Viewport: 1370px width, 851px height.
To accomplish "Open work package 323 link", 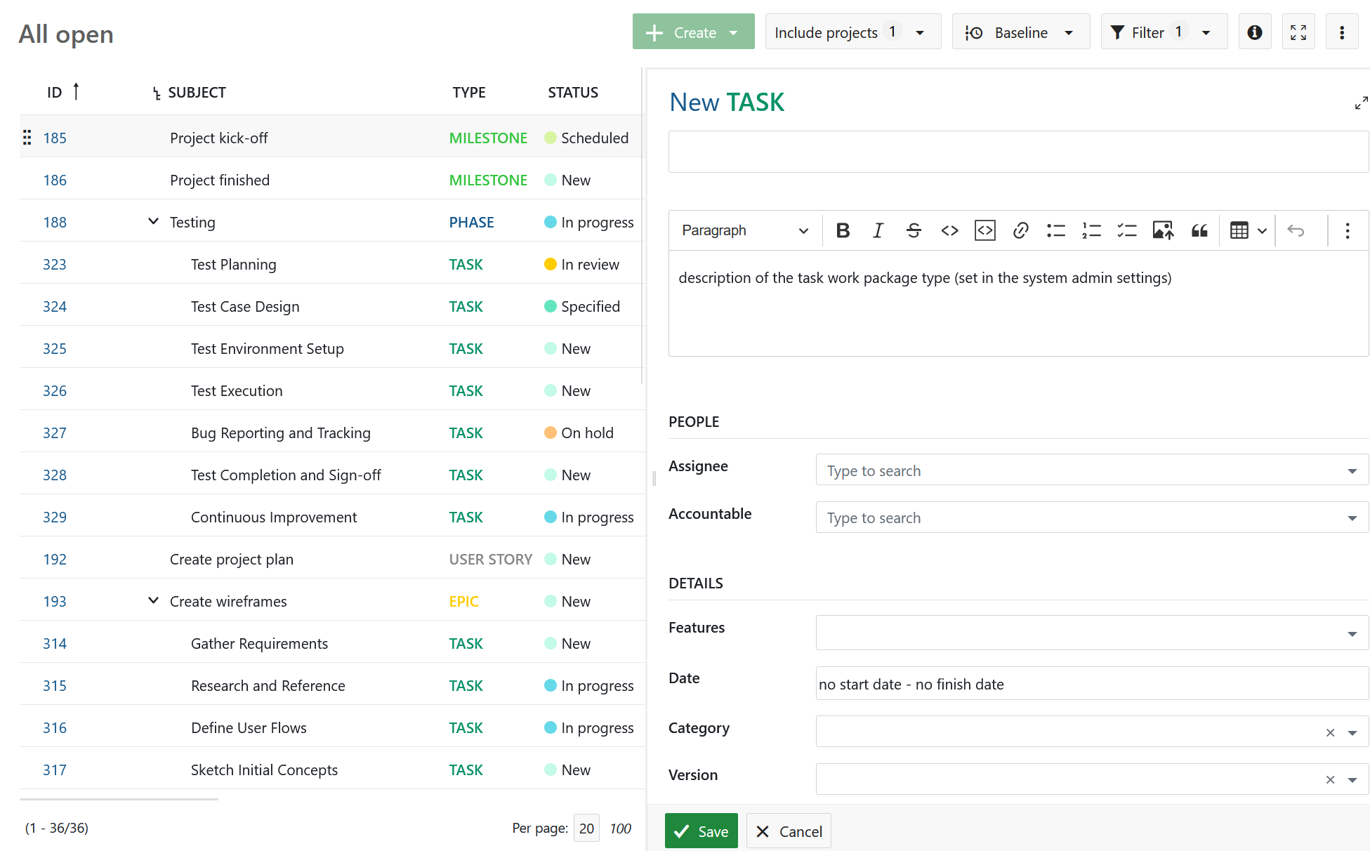I will pyautogui.click(x=55, y=265).
